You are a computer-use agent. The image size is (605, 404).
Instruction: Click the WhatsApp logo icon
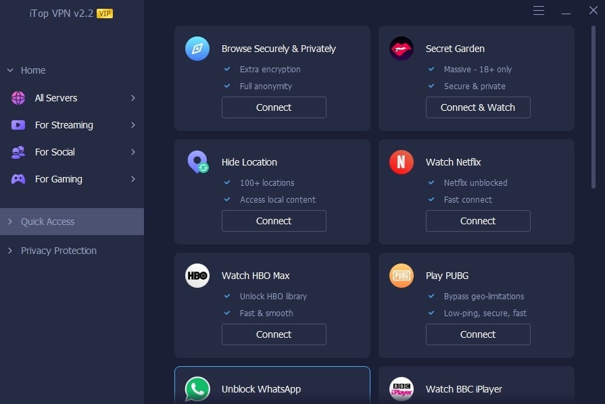(x=197, y=389)
